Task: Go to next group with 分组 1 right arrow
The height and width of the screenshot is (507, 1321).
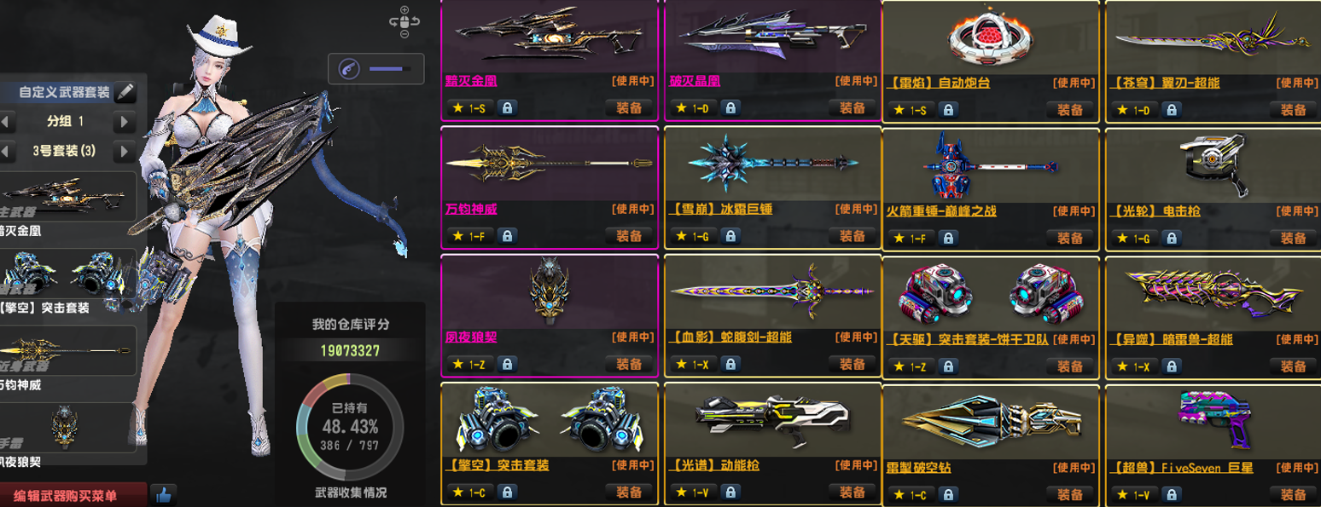Action: [x=125, y=122]
